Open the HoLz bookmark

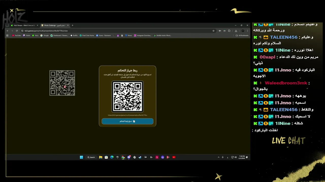[x=35, y=35]
